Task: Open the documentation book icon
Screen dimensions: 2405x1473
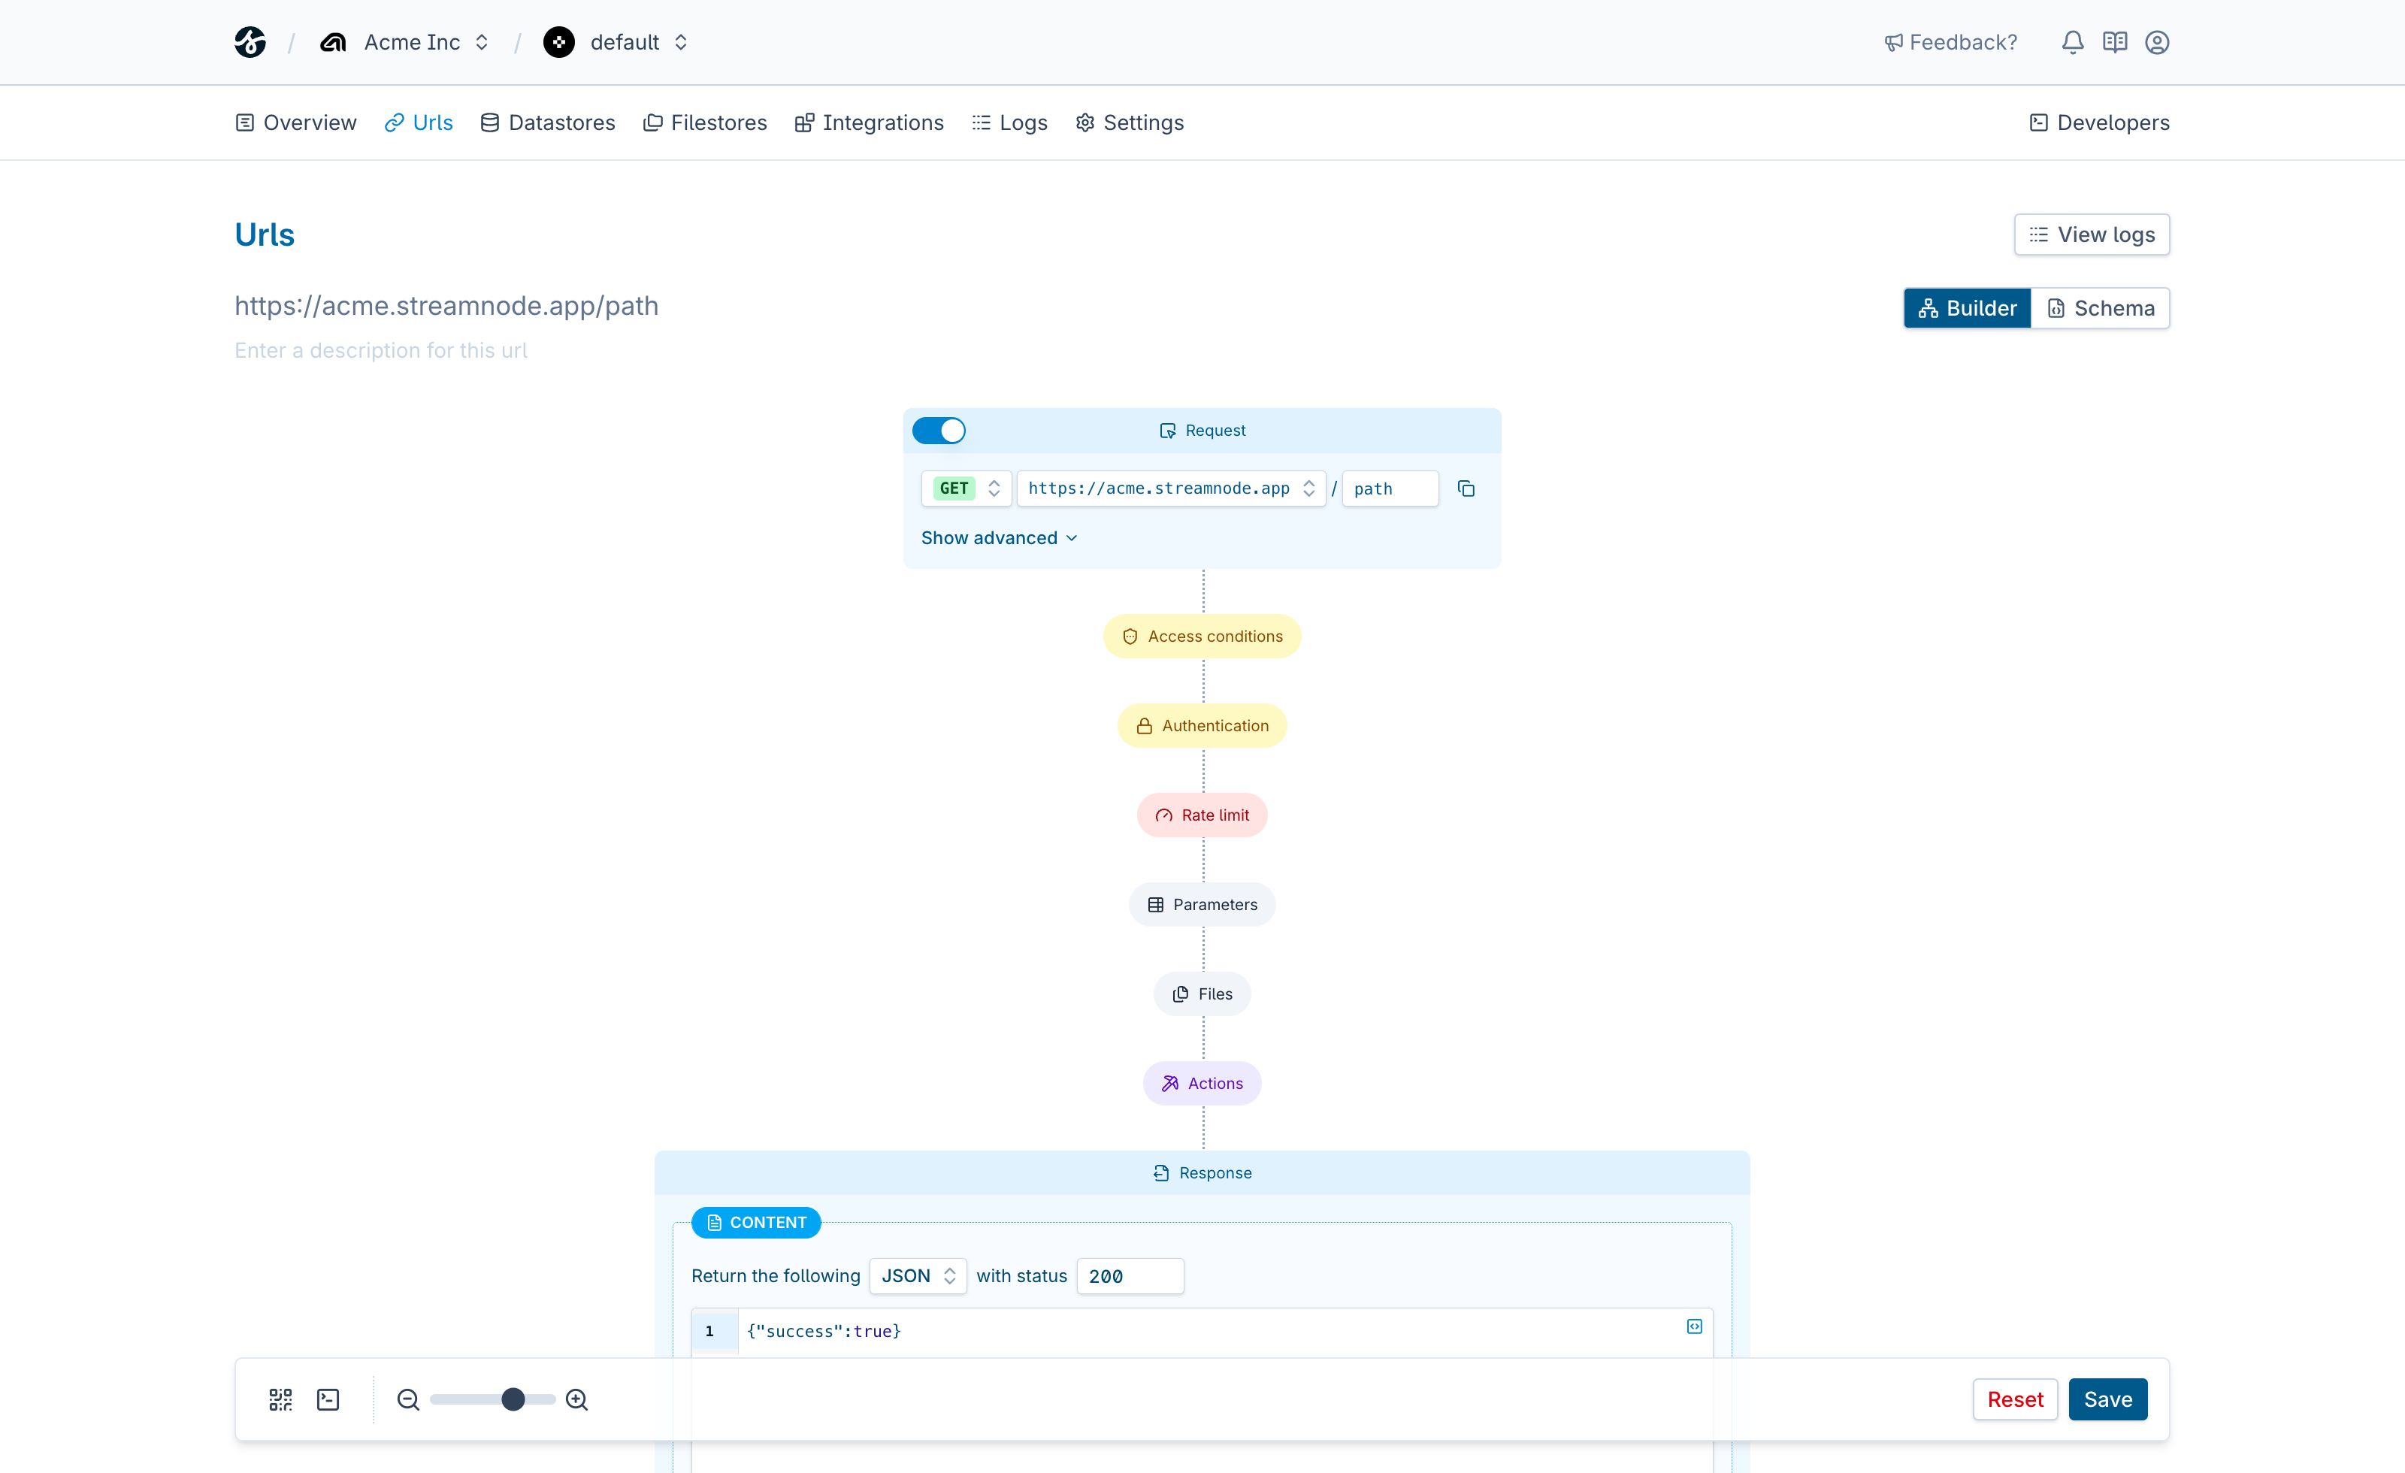Action: (x=2114, y=42)
